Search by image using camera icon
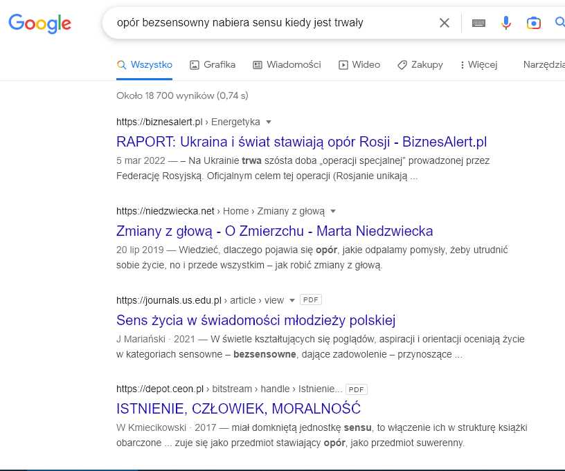Screen dimensions: 565x471 pos(534,23)
